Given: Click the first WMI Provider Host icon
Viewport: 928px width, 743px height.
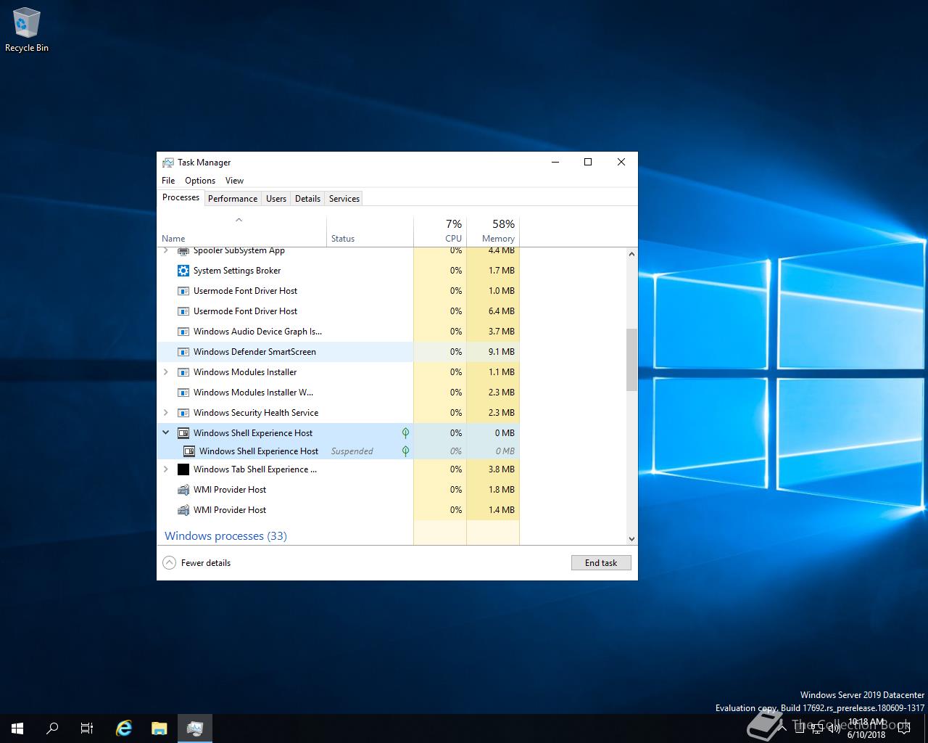Looking at the screenshot, I should point(183,490).
